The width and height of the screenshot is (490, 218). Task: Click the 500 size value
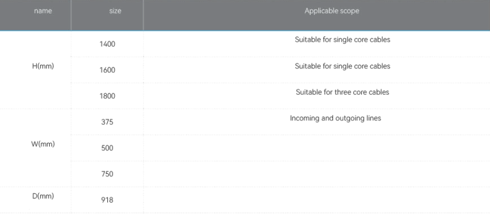coord(107,147)
